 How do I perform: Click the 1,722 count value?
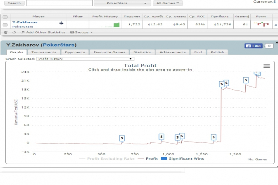click(x=134, y=25)
